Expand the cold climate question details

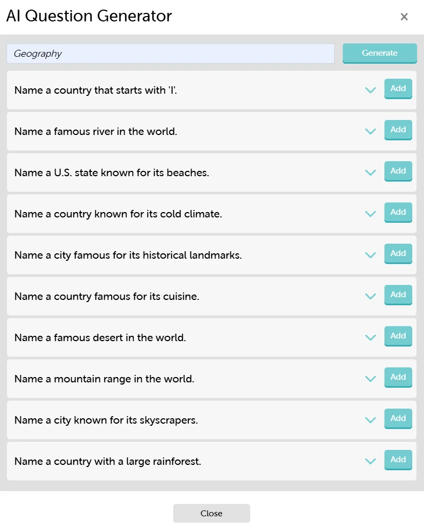[370, 214]
